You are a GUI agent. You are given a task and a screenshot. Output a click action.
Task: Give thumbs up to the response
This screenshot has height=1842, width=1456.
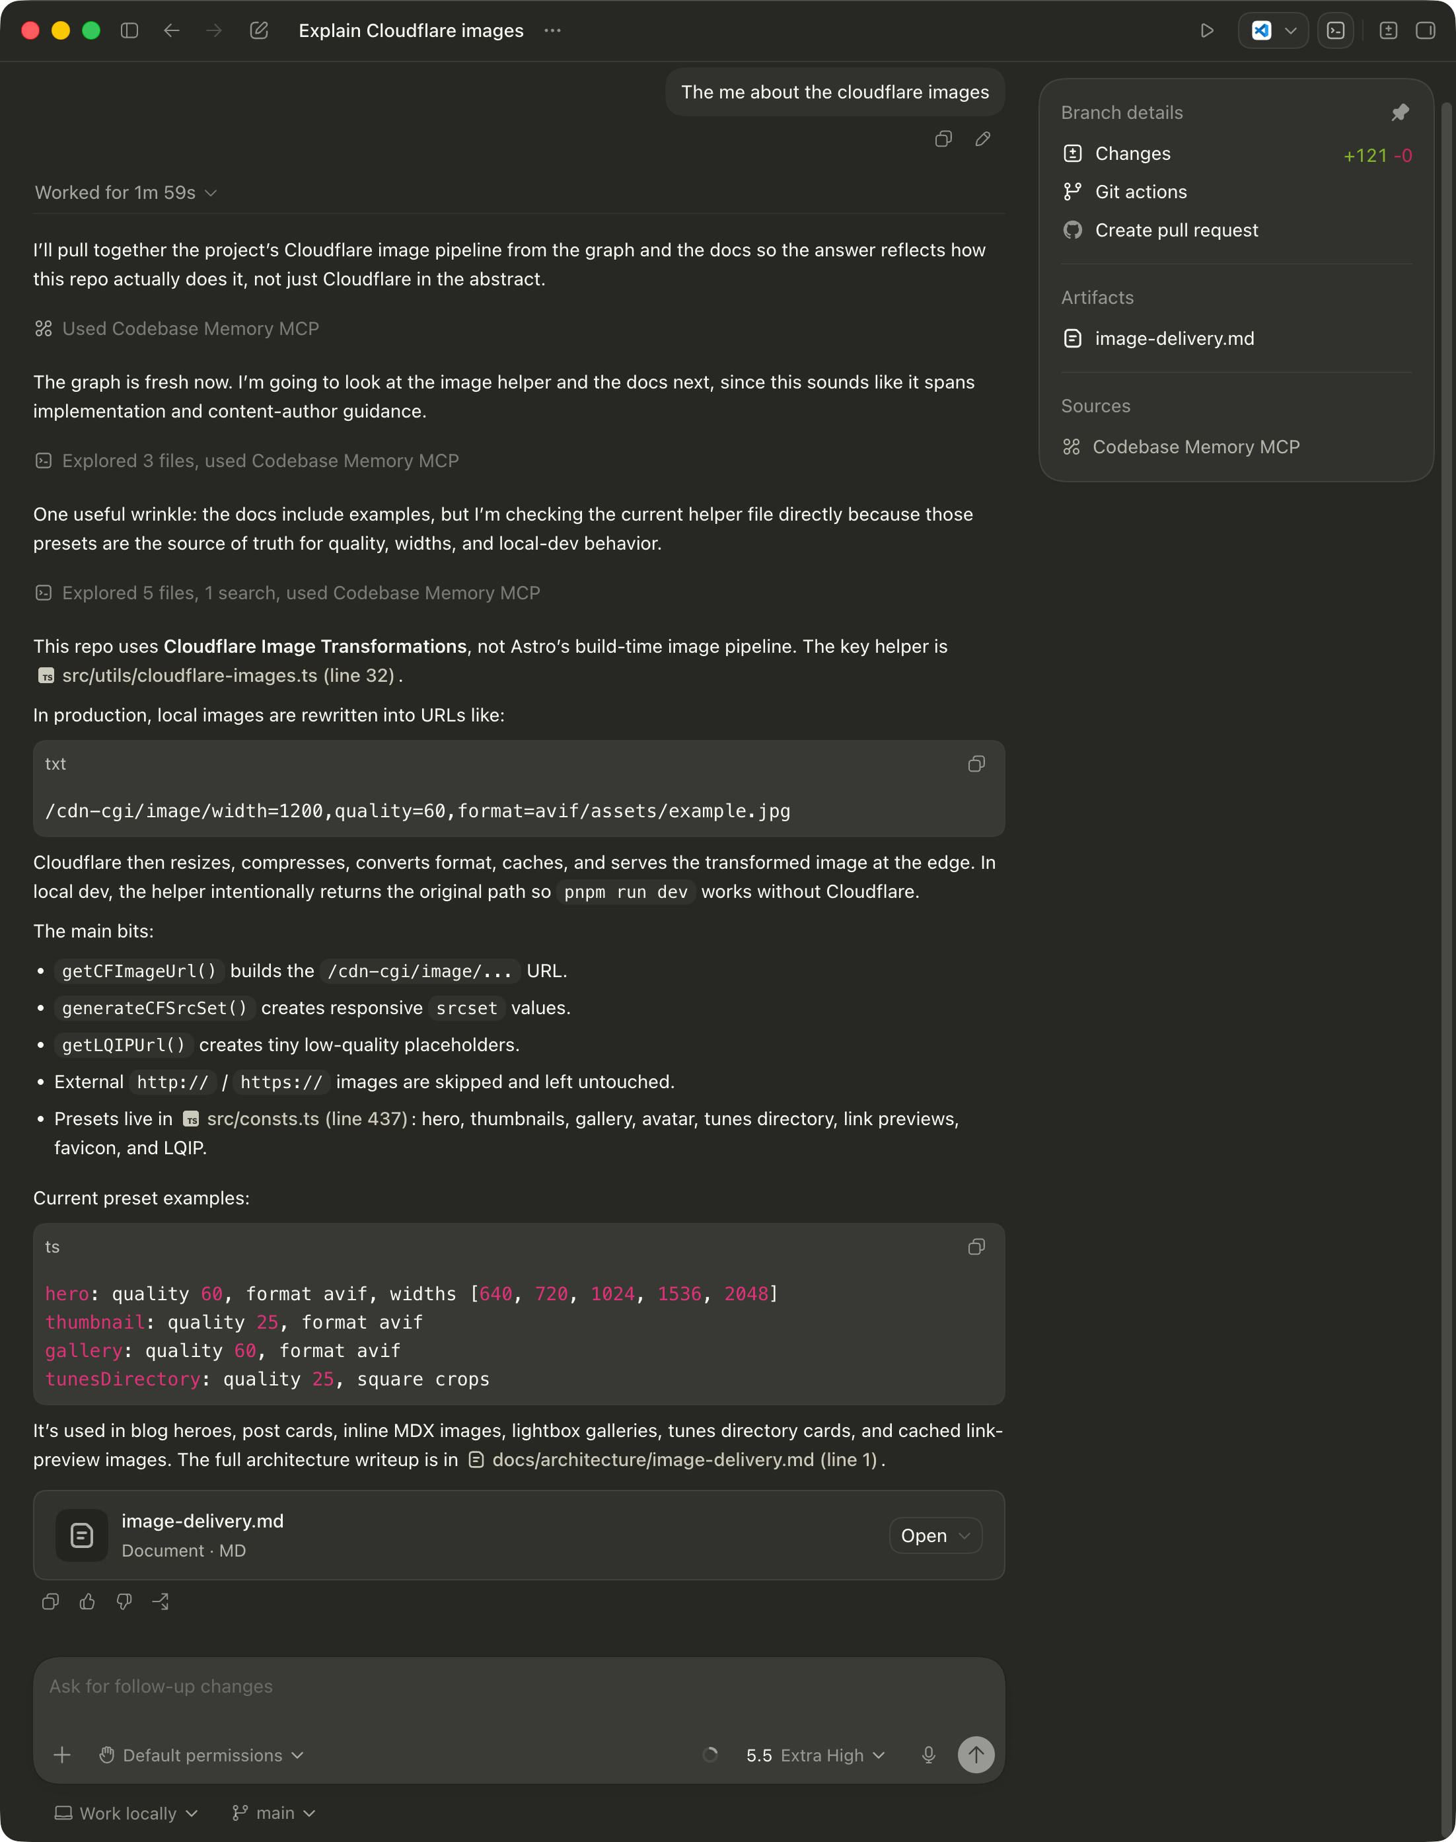click(87, 1602)
